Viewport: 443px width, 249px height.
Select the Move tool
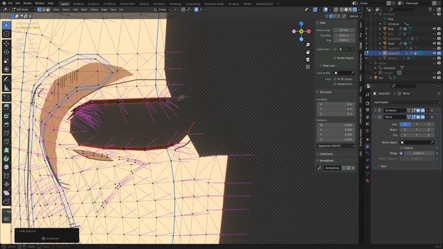pos(6,44)
